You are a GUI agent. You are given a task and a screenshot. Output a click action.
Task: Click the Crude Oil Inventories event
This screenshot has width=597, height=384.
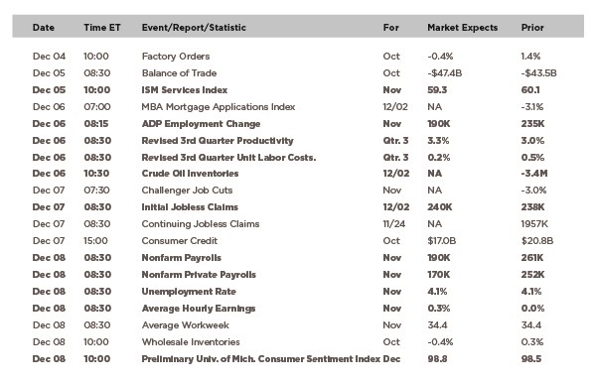point(190,174)
